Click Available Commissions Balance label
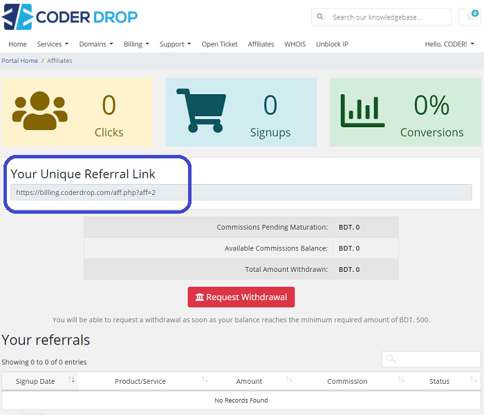 (276, 248)
